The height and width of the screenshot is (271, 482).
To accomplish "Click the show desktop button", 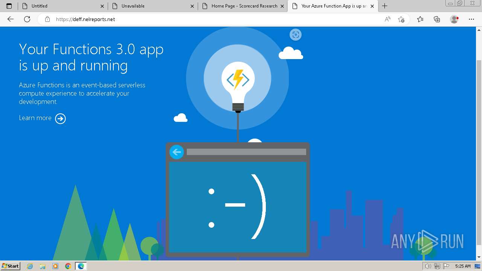I will 478,266.
